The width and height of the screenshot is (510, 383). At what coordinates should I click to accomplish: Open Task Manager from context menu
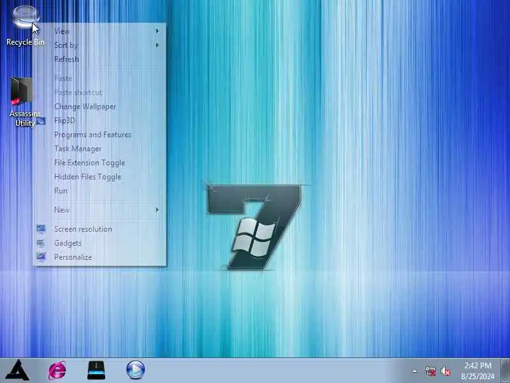(x=100, y=149)
